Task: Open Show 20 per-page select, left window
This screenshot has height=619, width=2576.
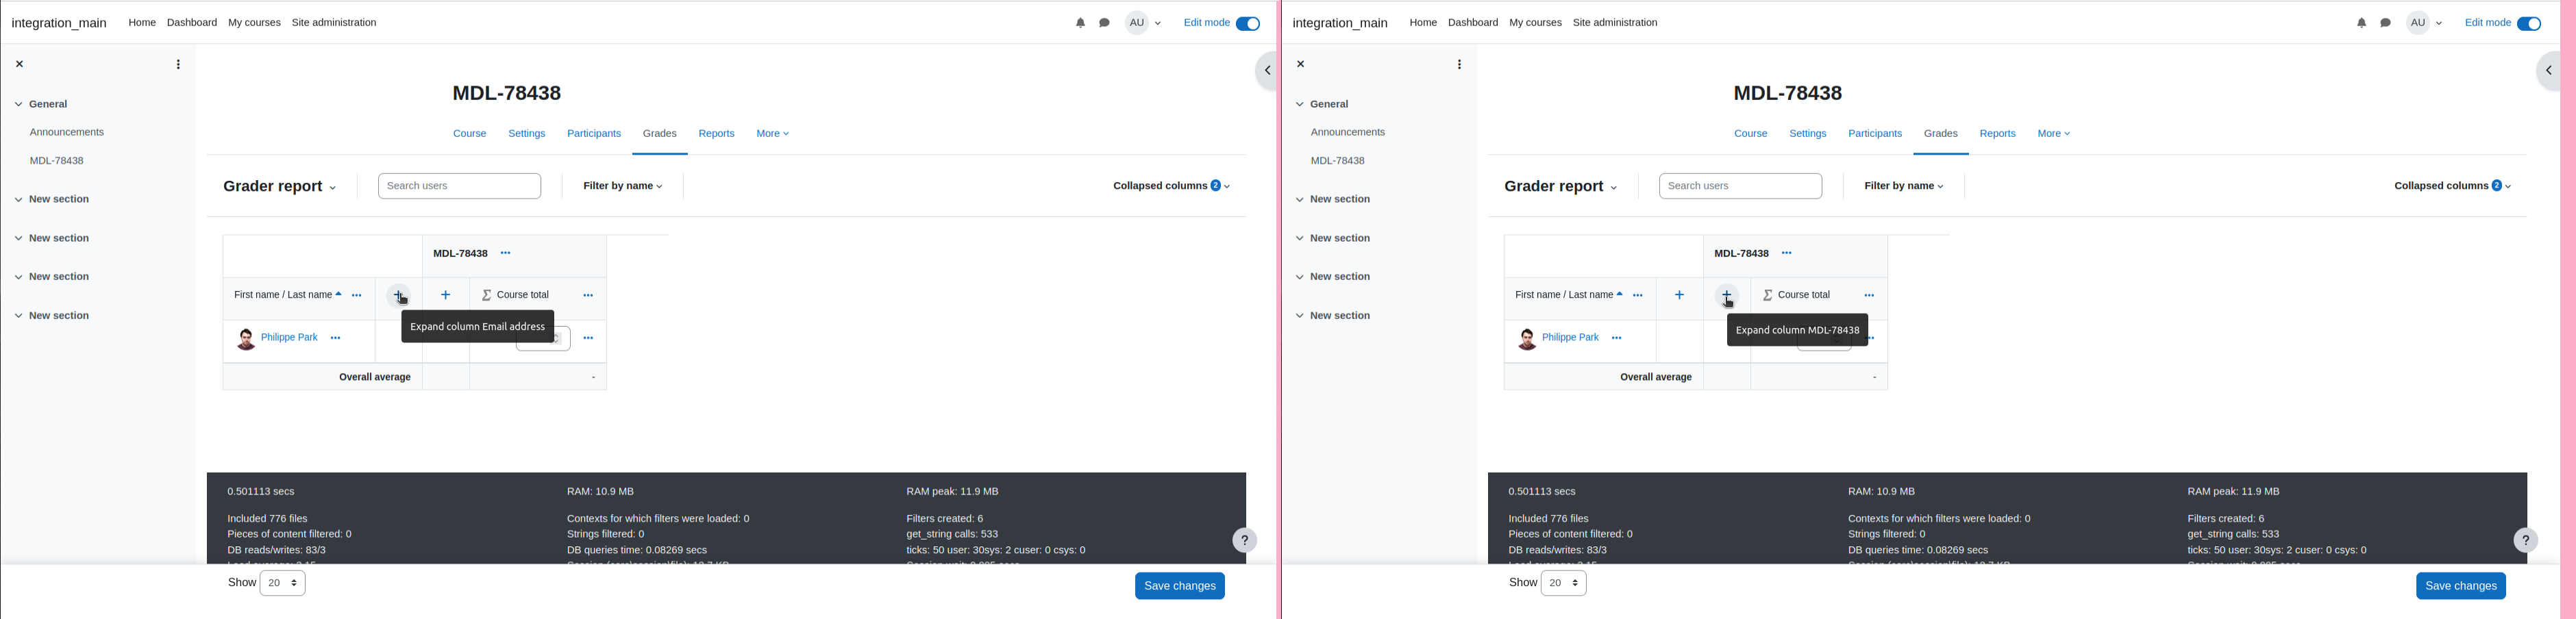Action: coord(283,583)
